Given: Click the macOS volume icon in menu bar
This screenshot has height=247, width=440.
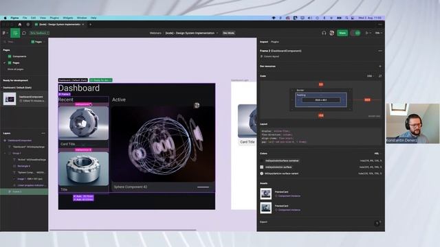Looking at the screenshot, I should (x=310, y=18).
